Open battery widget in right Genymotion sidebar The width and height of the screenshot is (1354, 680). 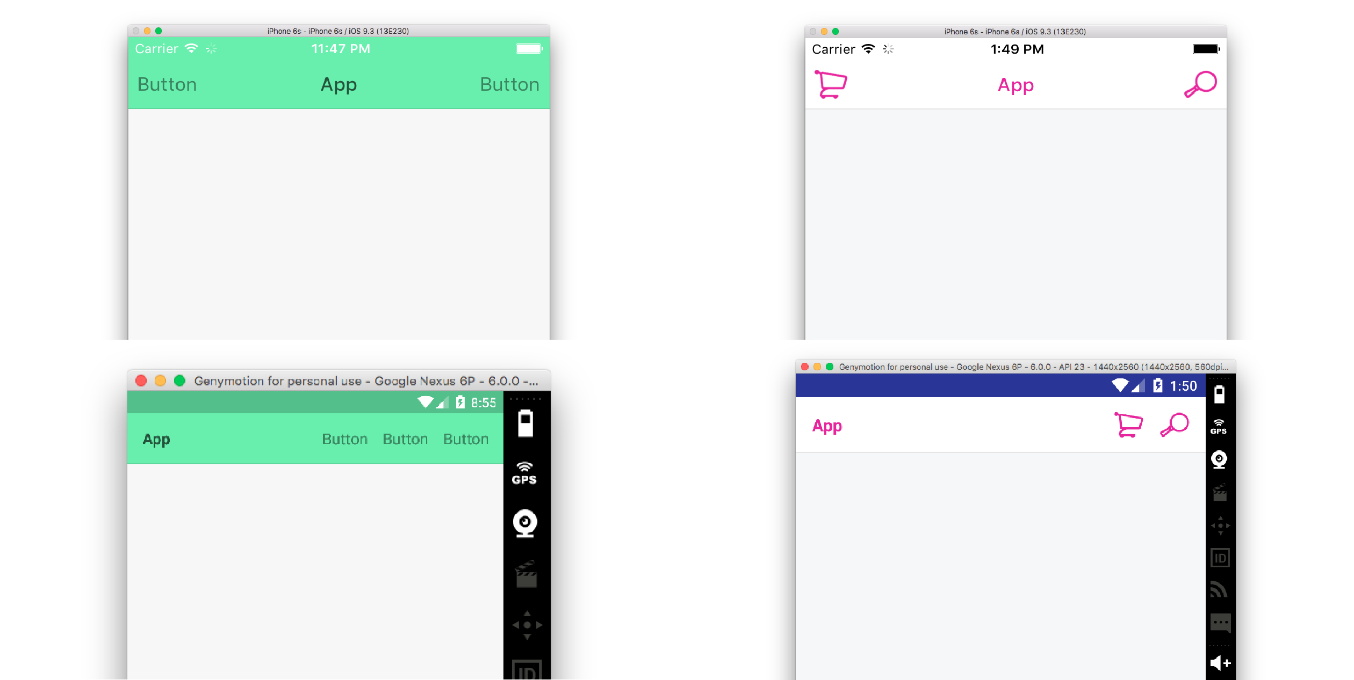[x=1219, y=394]
